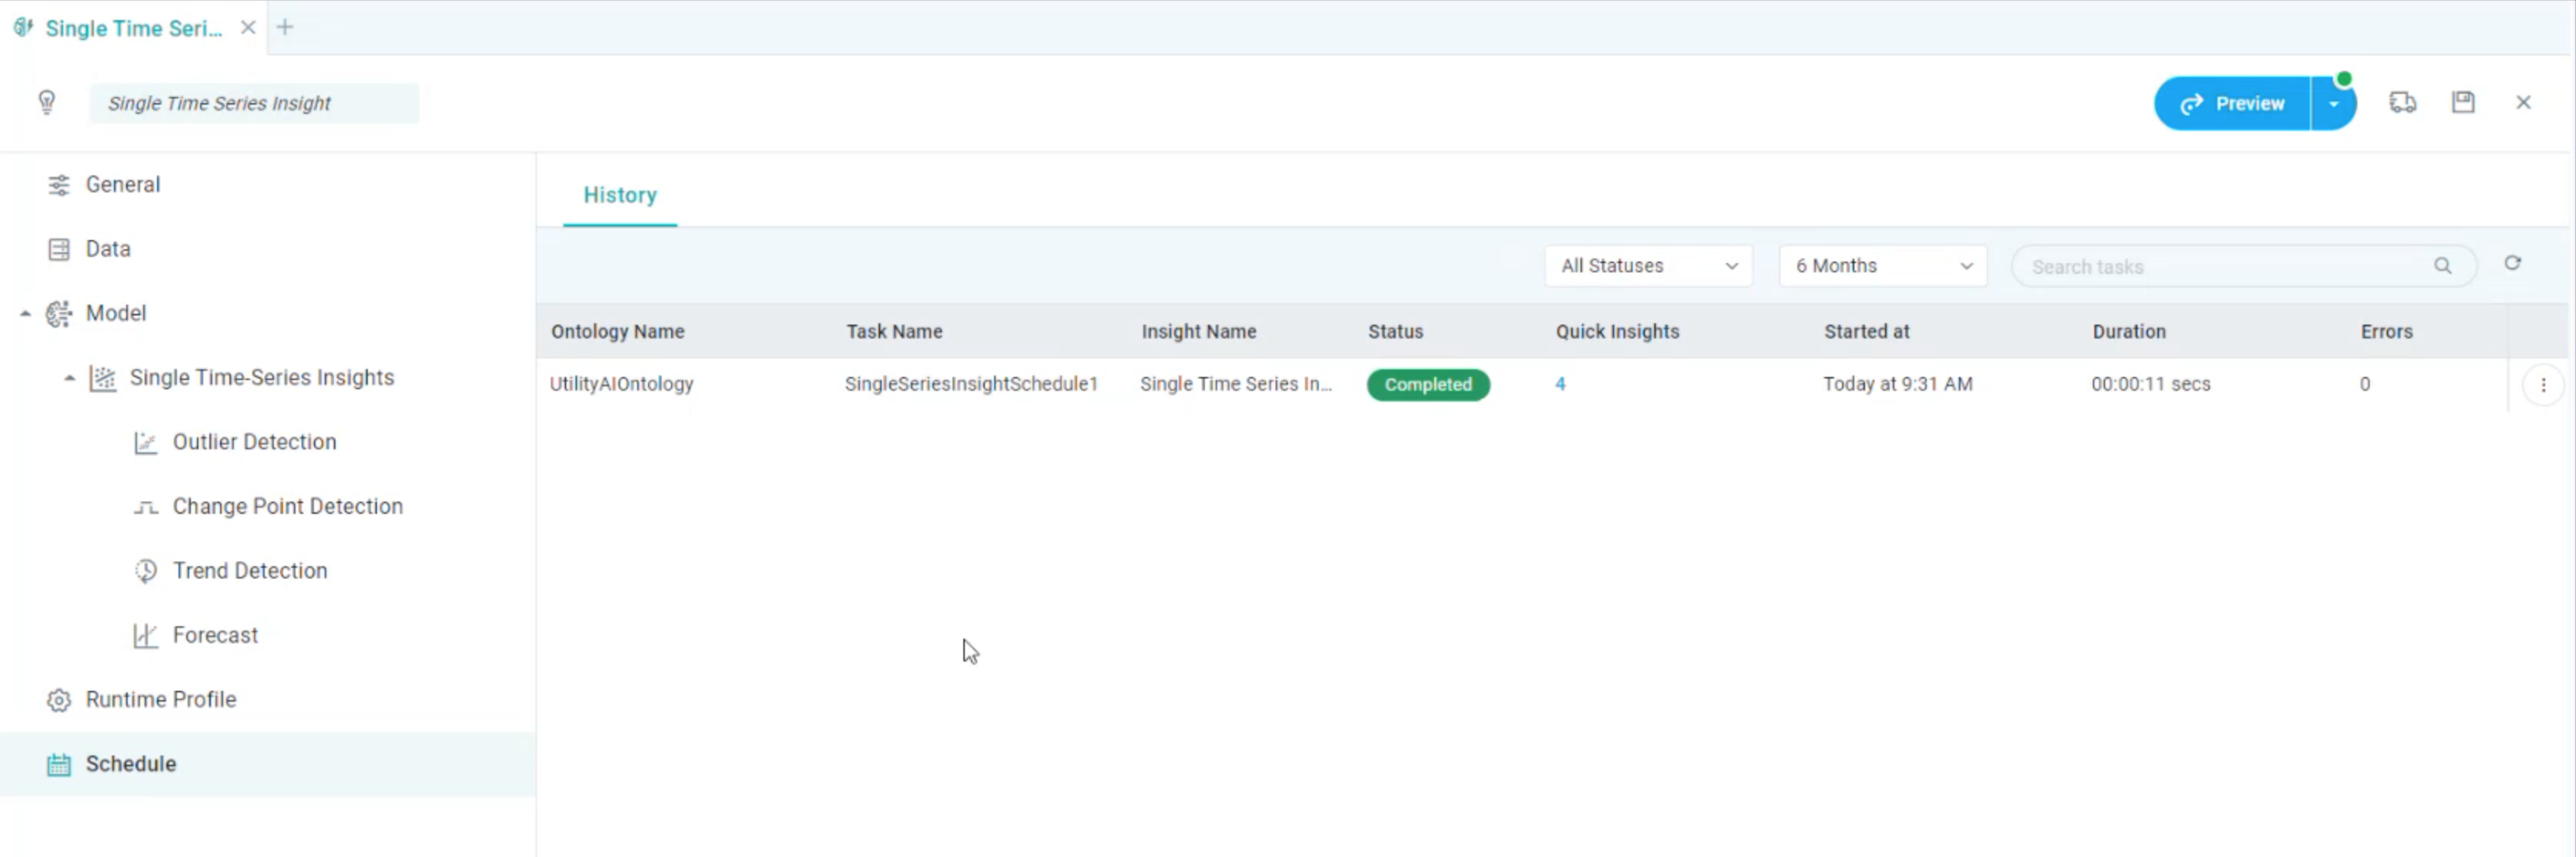Open the Schedule calendar section

click(x=130, y=763)
